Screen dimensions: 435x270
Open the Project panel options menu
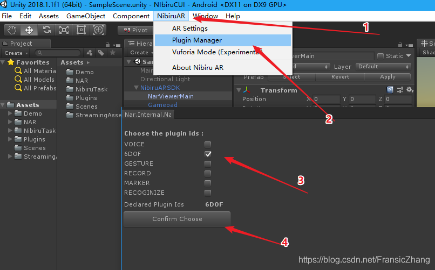point(117,45)
